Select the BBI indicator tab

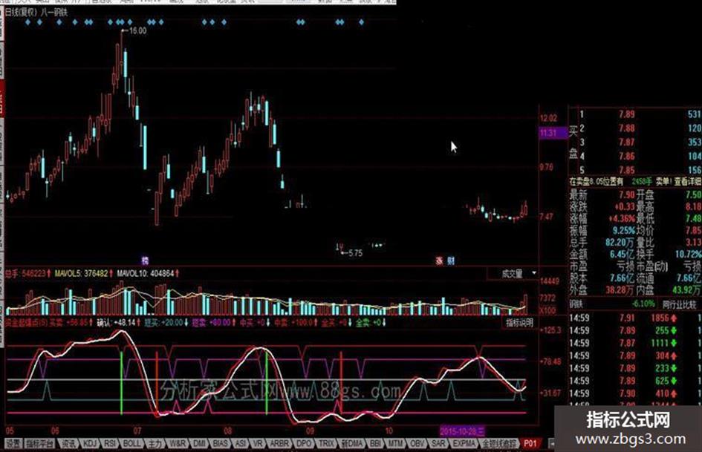tap(375, 444)
